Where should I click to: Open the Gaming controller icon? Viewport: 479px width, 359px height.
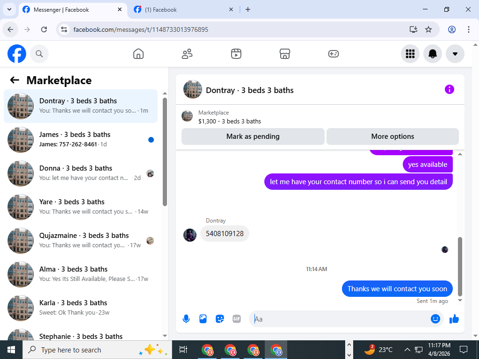click(333, 54)
